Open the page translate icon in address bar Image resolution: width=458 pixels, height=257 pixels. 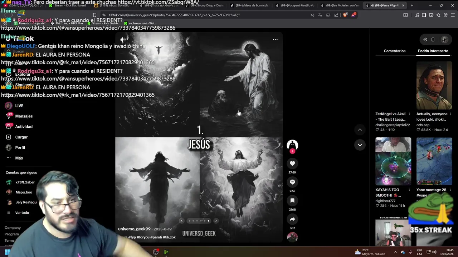pos(320,15)
